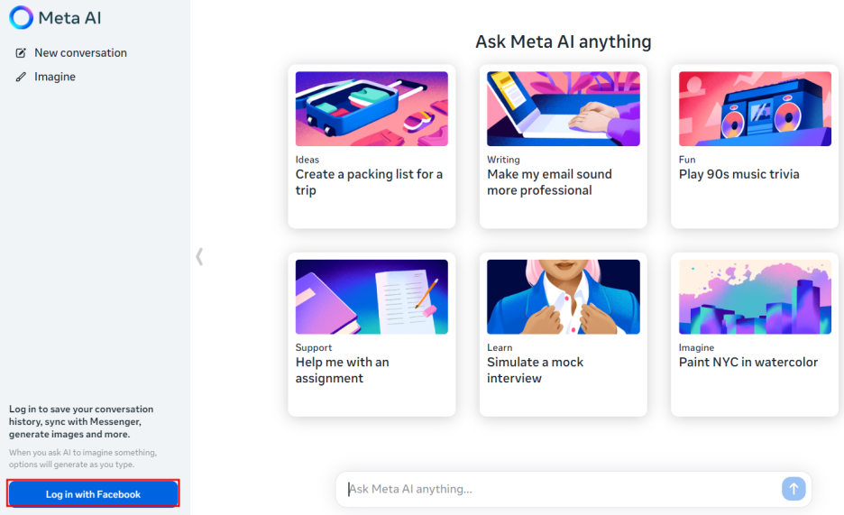844x515 pixels.
Task: Focus the "Ask Meta AI anything..." field
Action: (x=560, y=489)
